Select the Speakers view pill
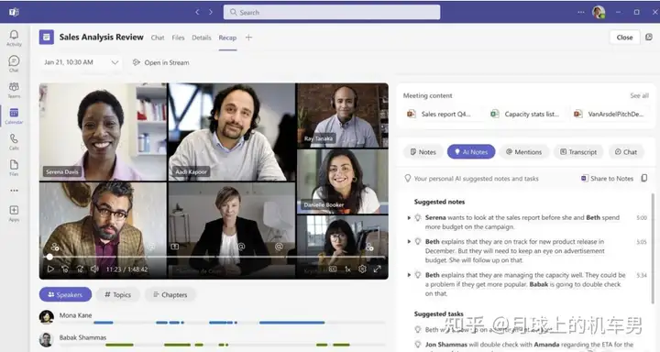The image size is (660, 352). (x=65, y=294)
